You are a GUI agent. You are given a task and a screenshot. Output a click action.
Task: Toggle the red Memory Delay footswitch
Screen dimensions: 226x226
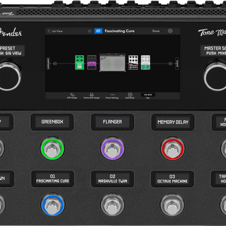[x=172, y=149]
